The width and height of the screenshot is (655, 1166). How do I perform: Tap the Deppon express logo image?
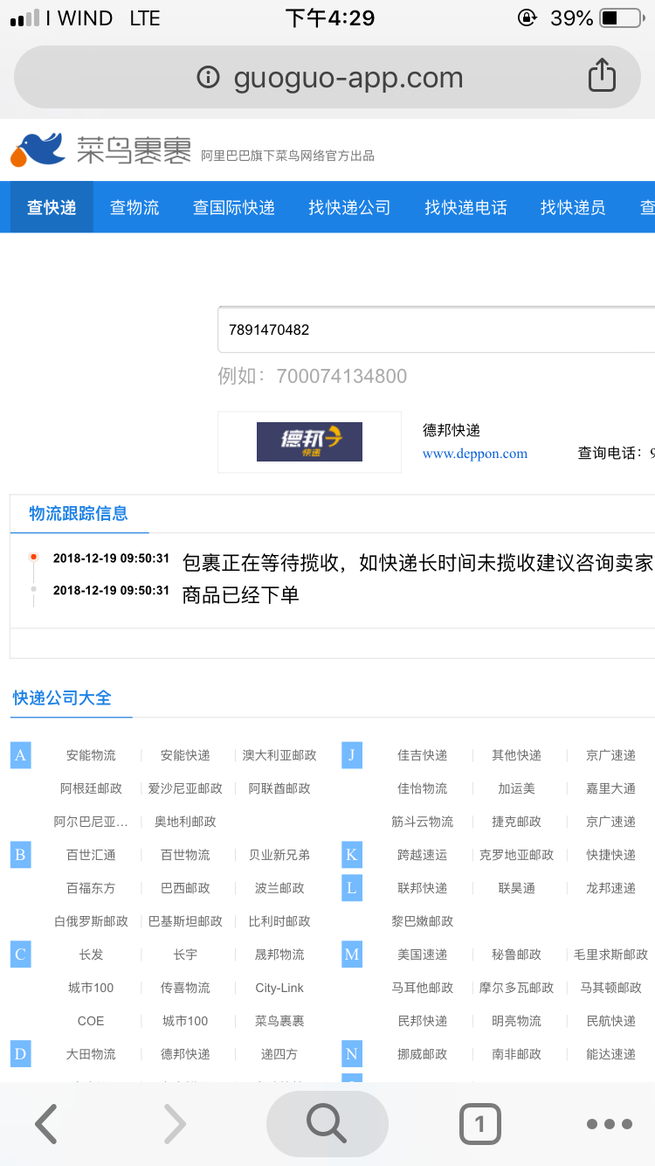point(309,442)
